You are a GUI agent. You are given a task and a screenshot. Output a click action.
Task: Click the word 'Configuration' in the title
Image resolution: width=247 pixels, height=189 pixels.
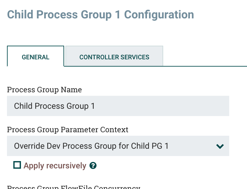click(x=159, y=15)
